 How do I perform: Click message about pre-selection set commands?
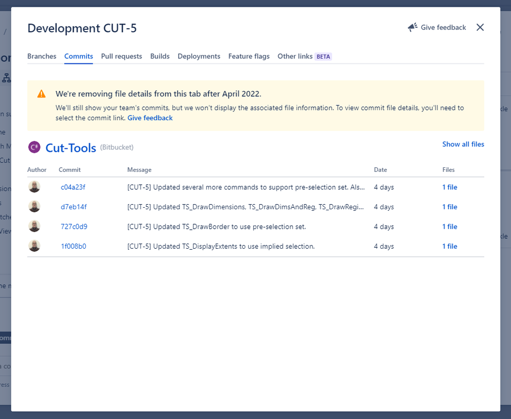(246, 187)
